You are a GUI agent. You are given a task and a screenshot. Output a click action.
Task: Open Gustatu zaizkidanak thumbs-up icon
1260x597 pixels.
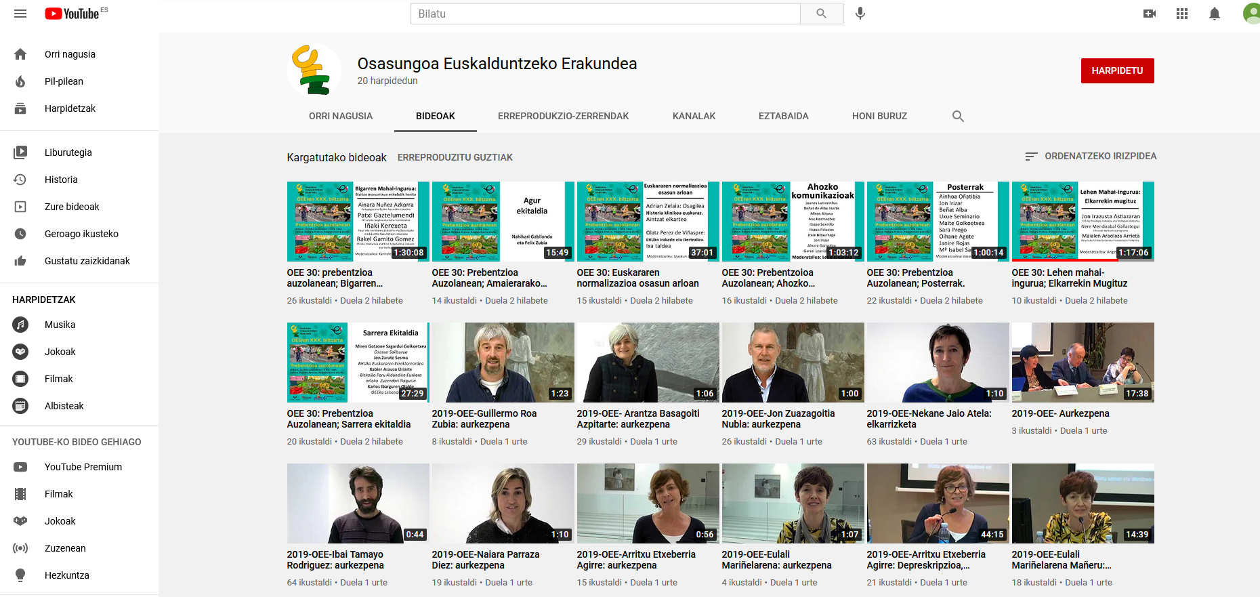point(20,261)
